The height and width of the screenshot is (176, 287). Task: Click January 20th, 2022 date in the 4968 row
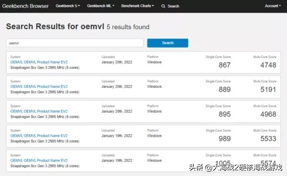click(x=117, y=111)
